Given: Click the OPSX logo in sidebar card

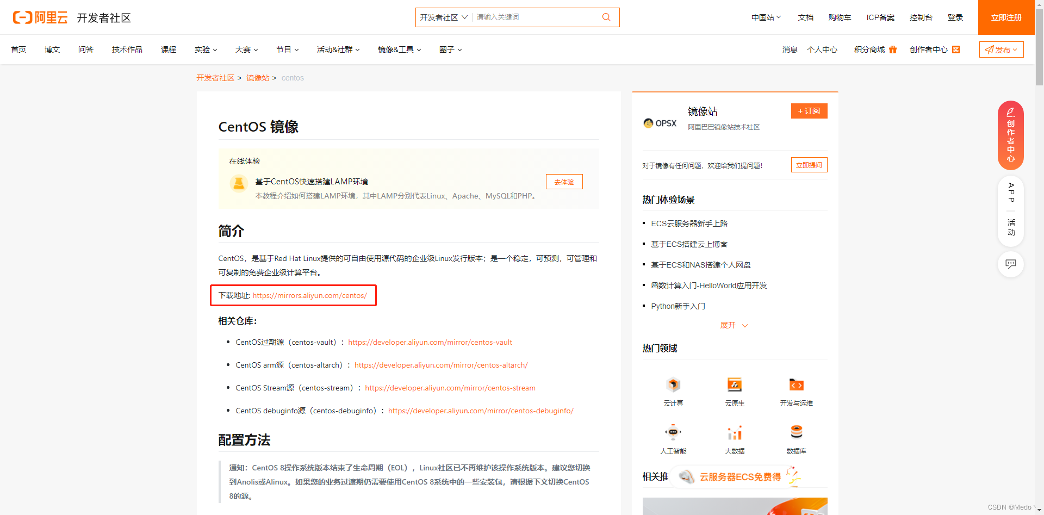Looking at the screenshot, I should pyautogui.click(x=660, y=123).
